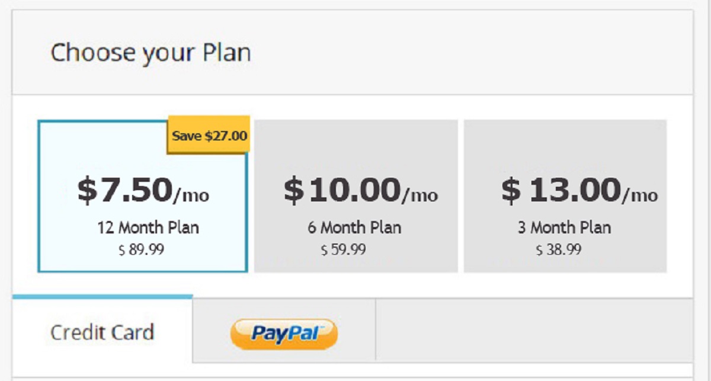Click the $7.50/mo price text

pos(143,191)
